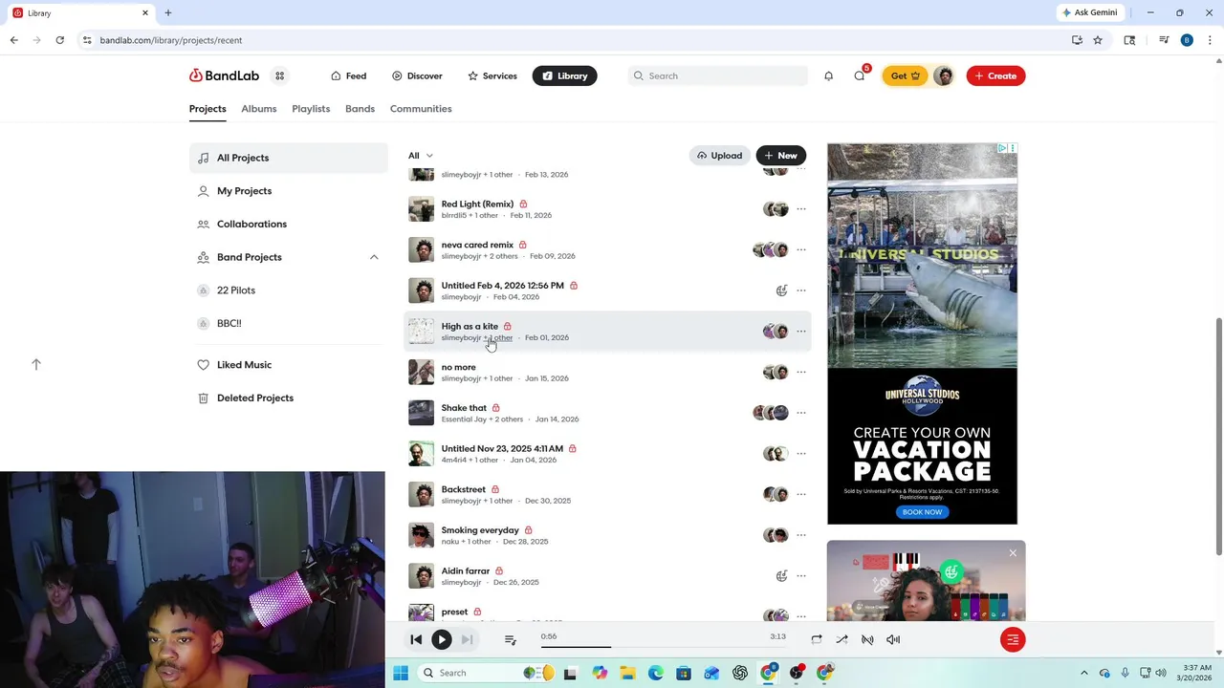The width and height of the screenshot is (1224, 688).
Task: Open the play queue icon
Action: (510, 639)
